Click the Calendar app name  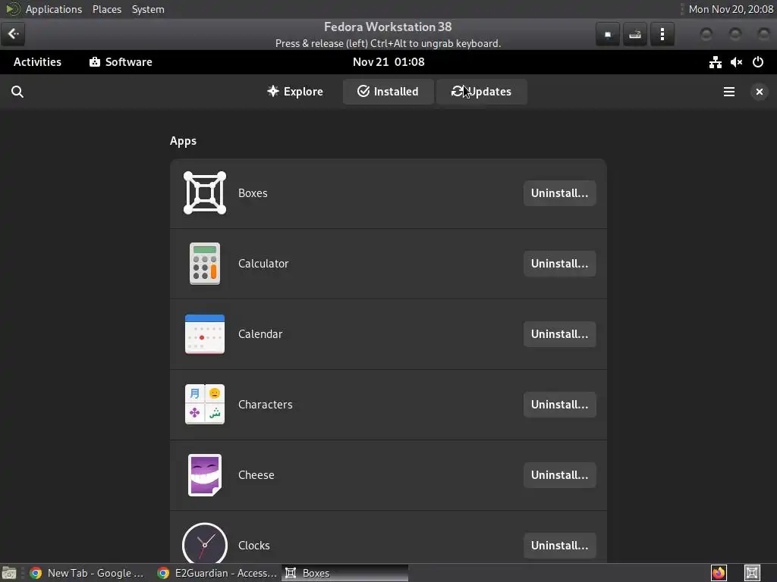260,334
